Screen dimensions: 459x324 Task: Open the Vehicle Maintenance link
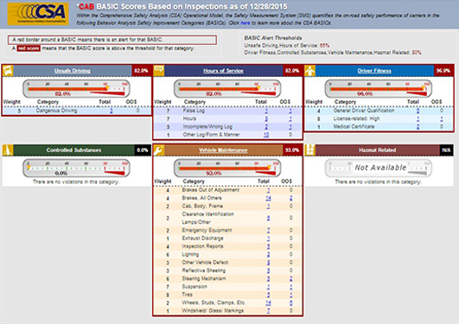coord(223,150)
